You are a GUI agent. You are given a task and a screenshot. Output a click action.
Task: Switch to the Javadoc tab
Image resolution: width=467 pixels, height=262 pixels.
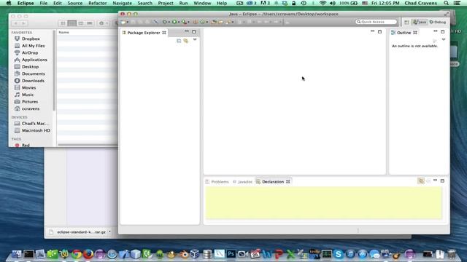point(243,181)
